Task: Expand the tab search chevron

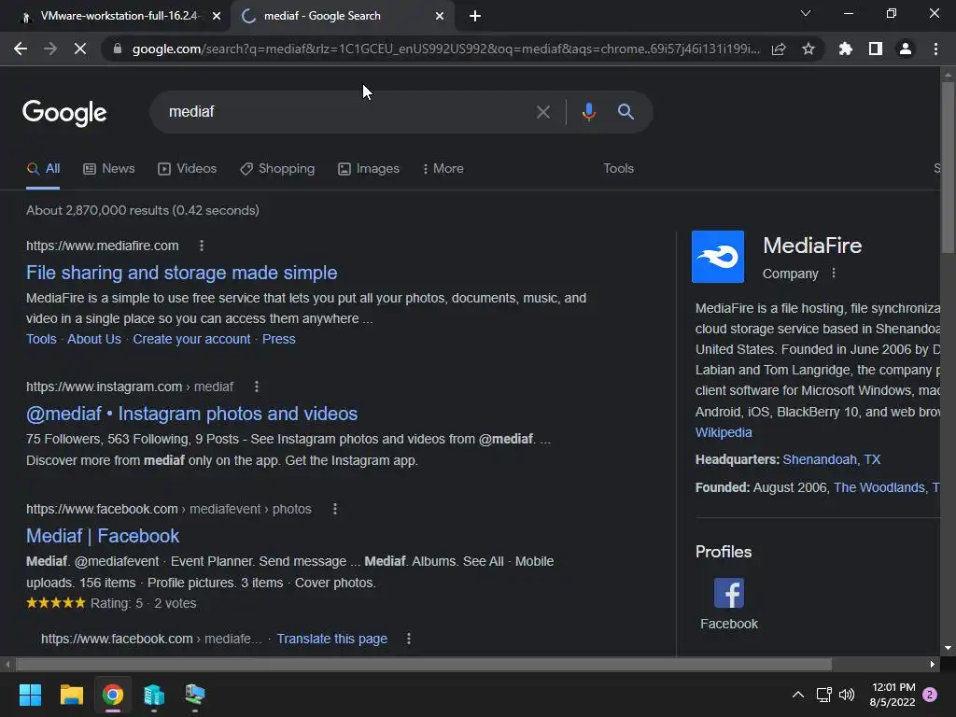Action: tap(806, 13)
